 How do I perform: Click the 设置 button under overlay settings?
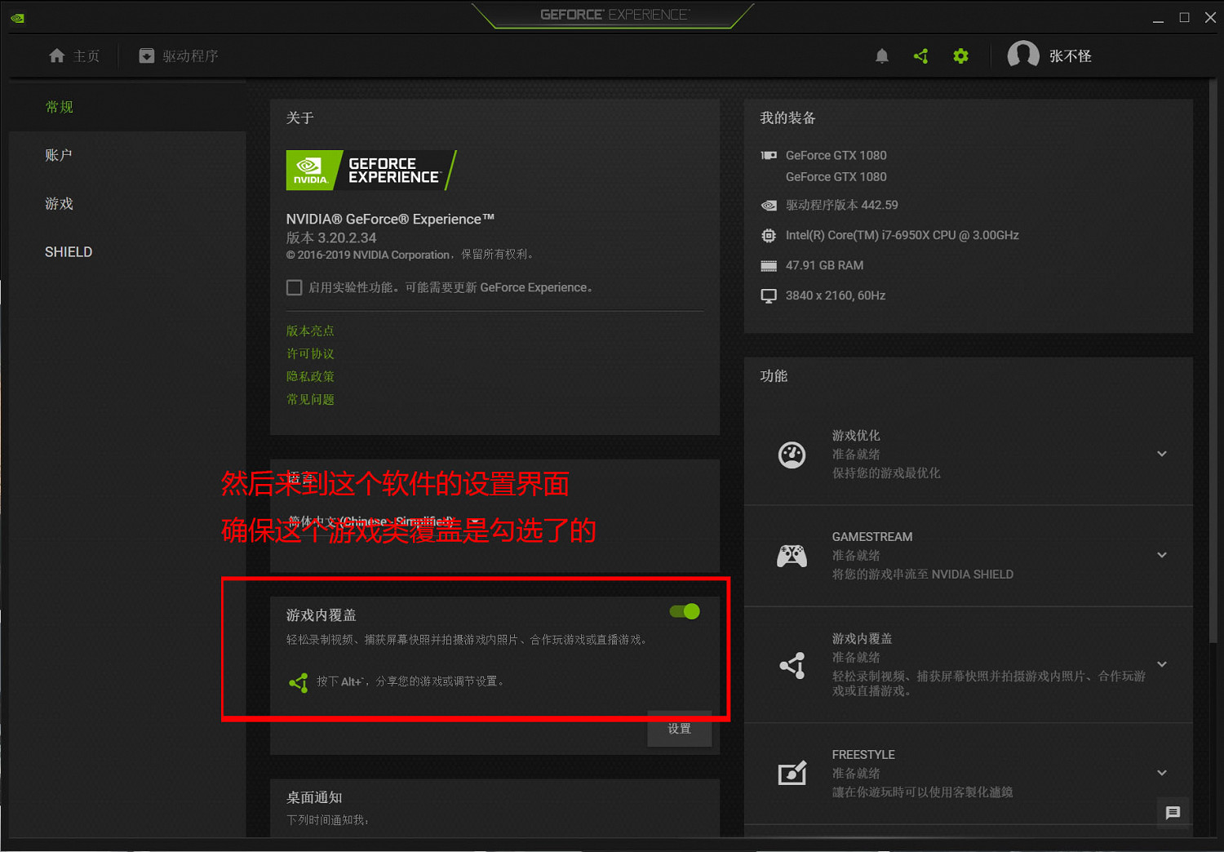pyautogui.click(x=679, y=729)
